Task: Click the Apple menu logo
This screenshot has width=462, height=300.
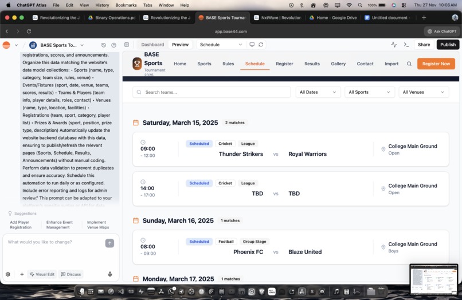Action: [x=8, y=5]
